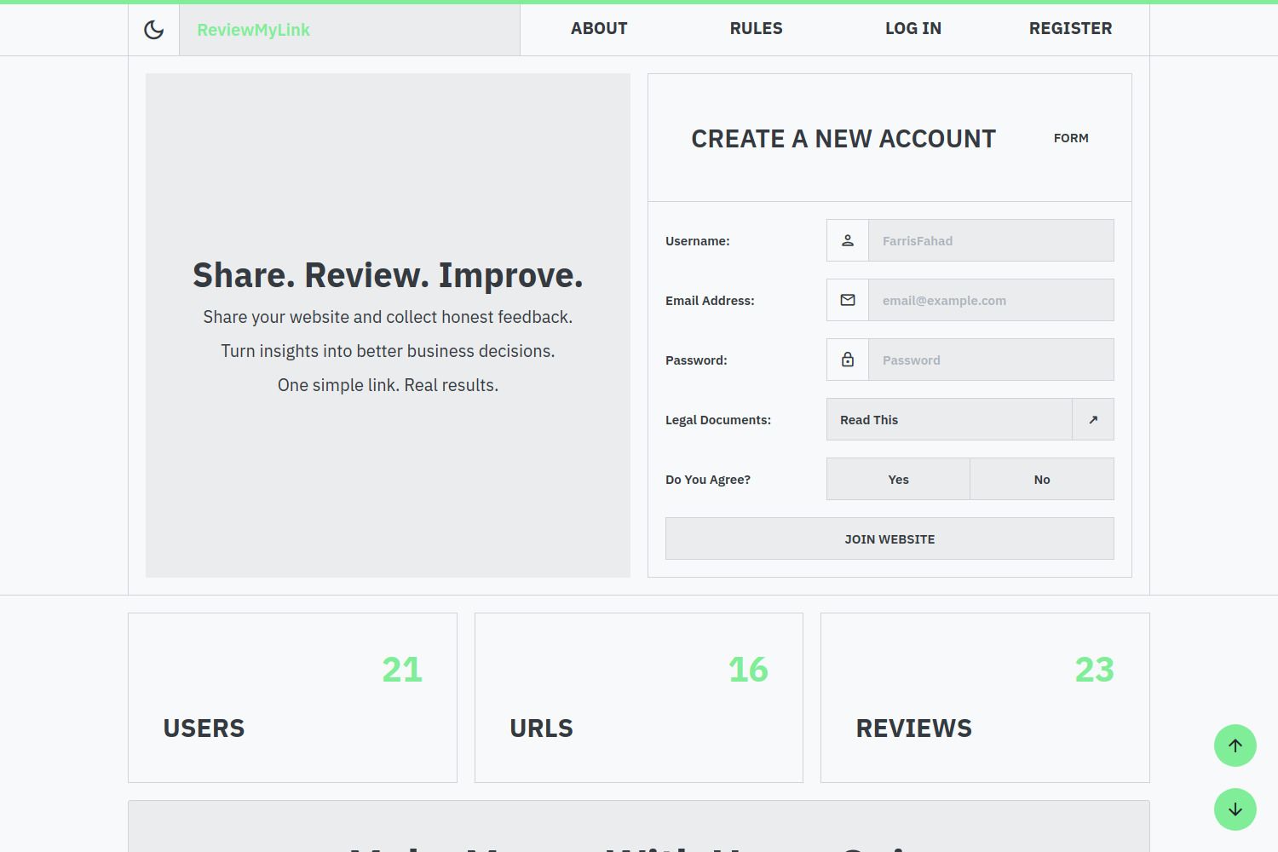The height and width of the screenshot is (852, 1278).
Task: Open the ReviewMyLink home link
Action: point(253,30)
